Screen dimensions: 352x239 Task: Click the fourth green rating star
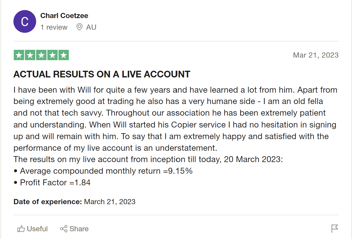(52, 55)
